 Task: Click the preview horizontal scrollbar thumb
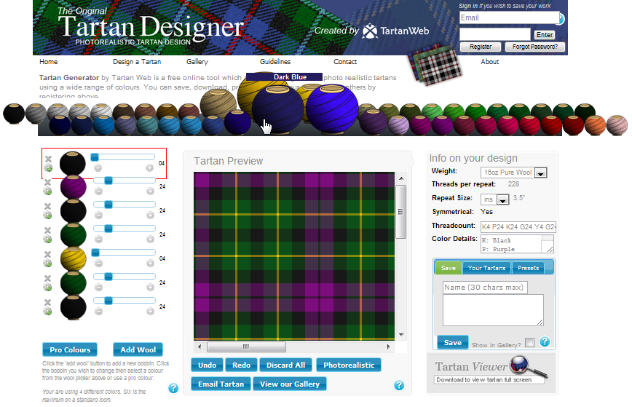pyautogui.click(x=246, y=347)
